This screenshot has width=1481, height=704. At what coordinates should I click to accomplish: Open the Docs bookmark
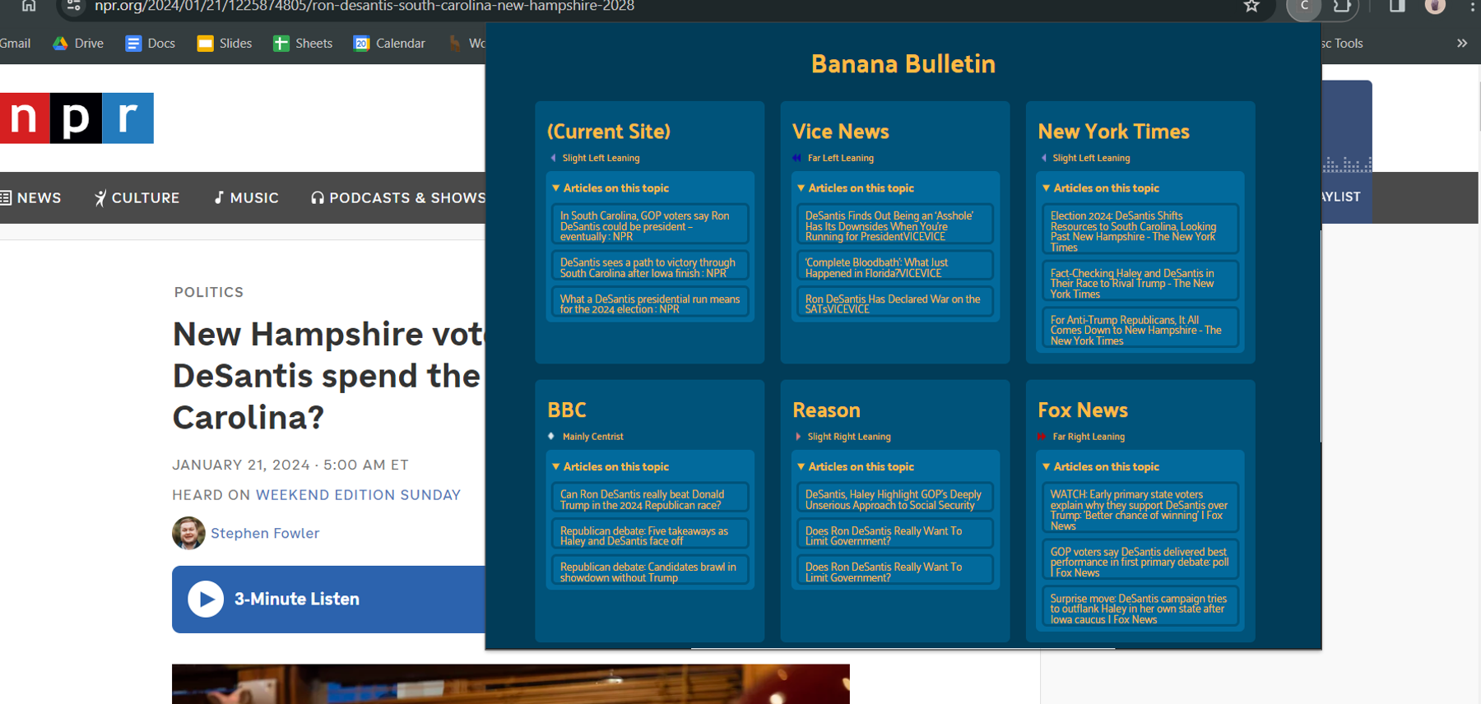click(151, 43)
